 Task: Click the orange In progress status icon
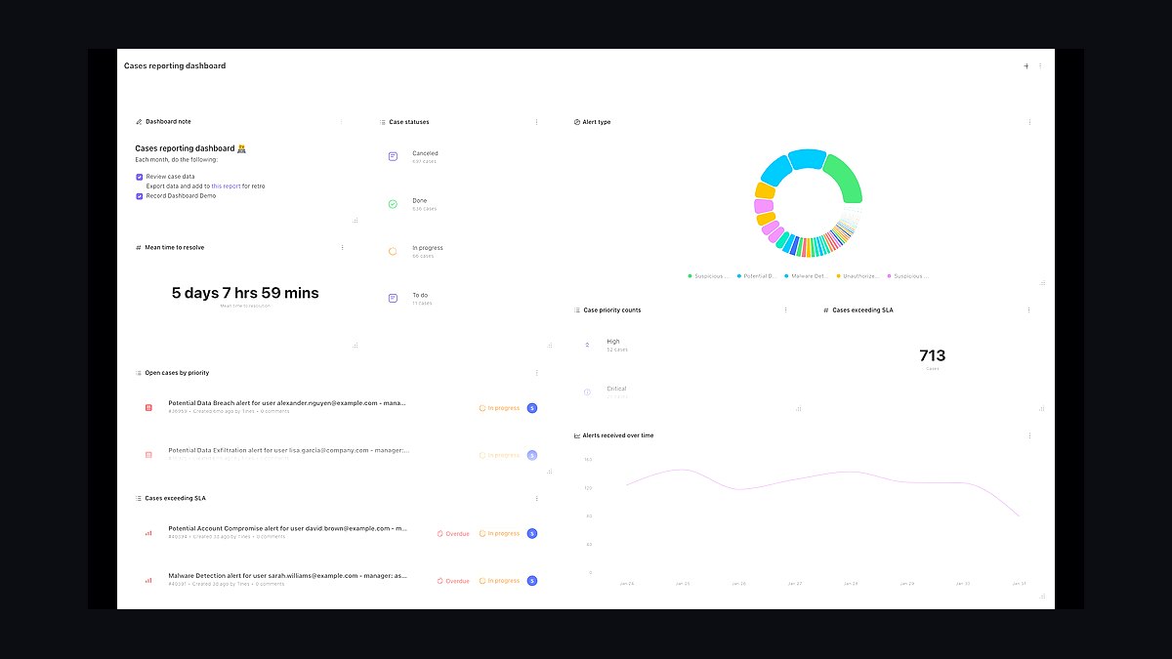pos(393,251)
